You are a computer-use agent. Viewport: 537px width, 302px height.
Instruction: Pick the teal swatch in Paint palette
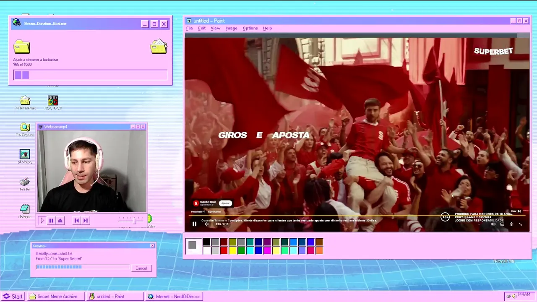coord(250,242)
